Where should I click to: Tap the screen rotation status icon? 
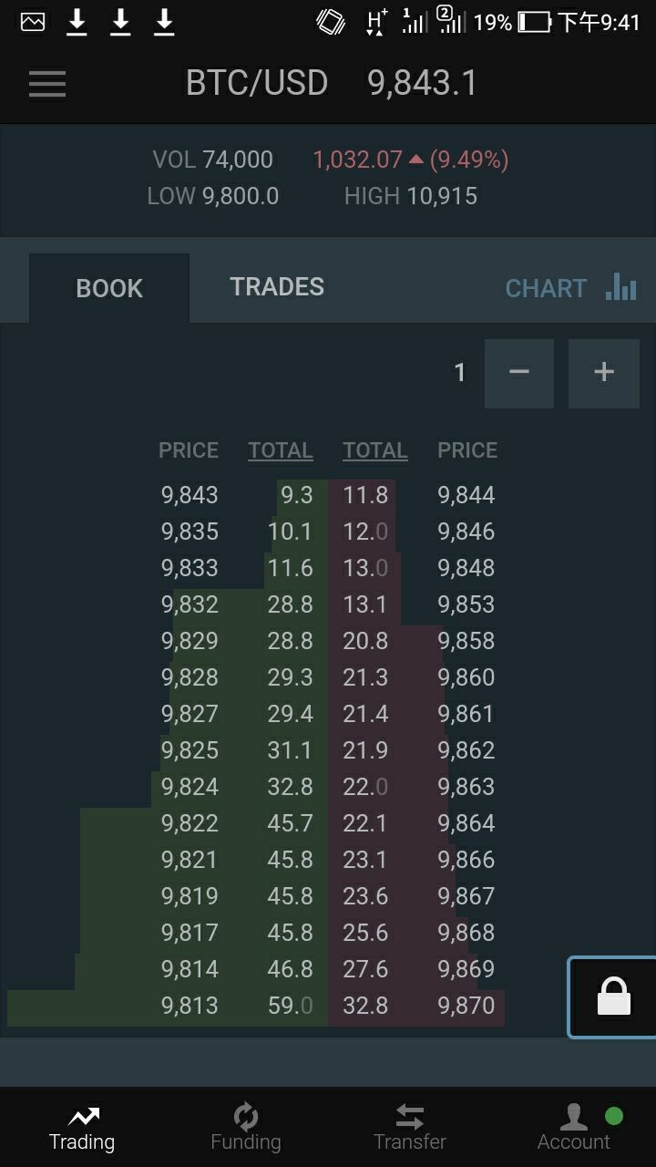pyautogui.click(x=331, y=22)
